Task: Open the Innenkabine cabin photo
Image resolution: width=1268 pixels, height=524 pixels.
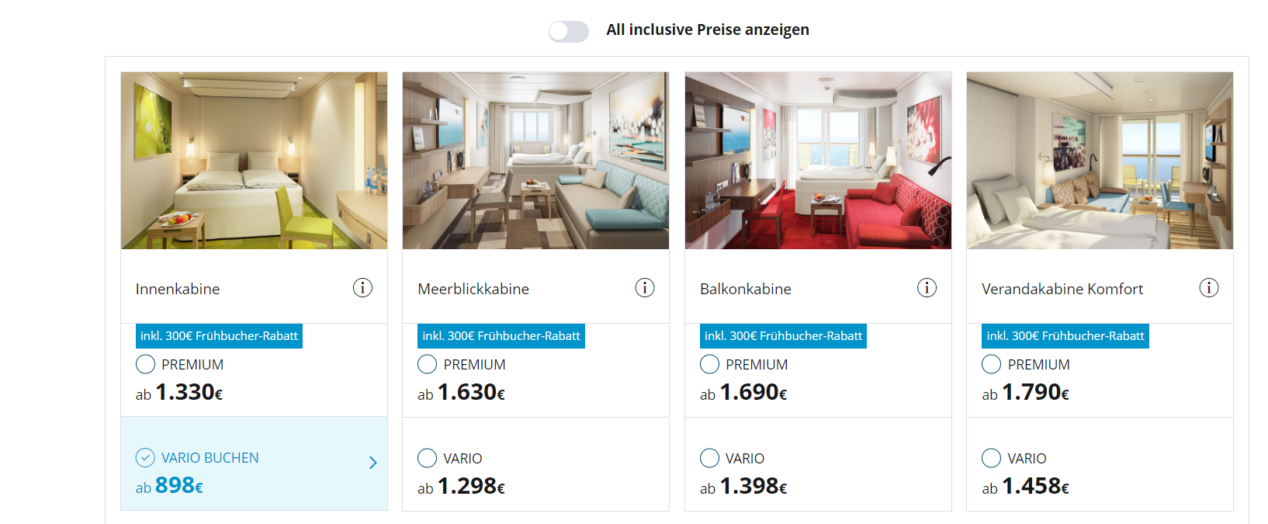Action: tap(254, 161)
